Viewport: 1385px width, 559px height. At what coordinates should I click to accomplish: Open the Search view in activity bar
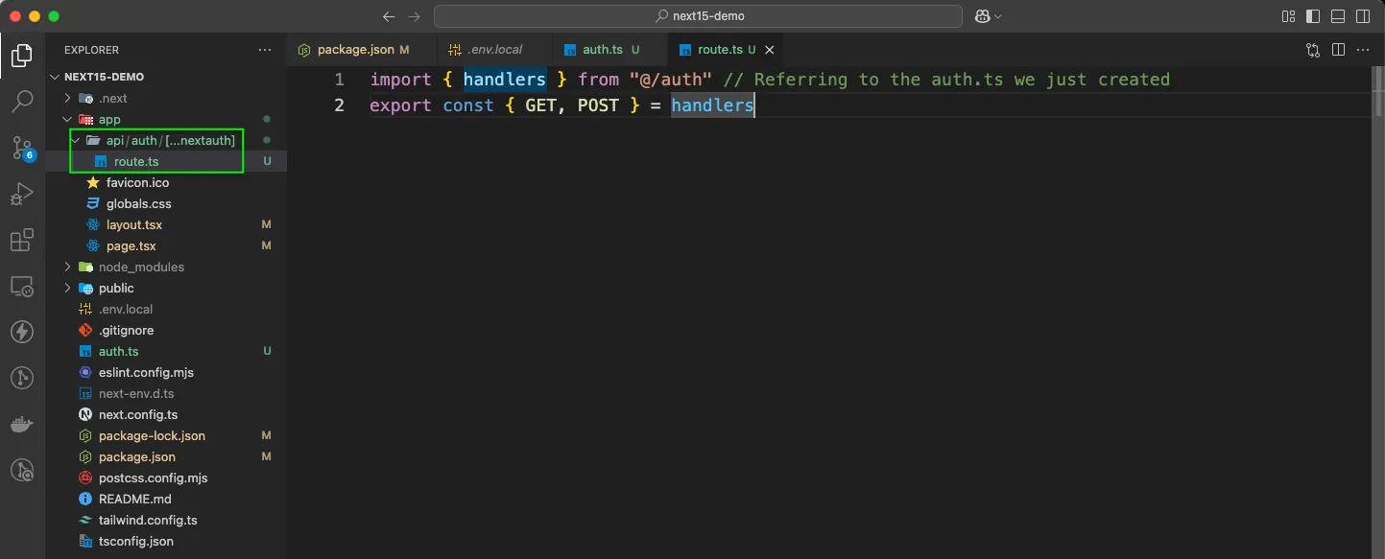tap(22, 101)
